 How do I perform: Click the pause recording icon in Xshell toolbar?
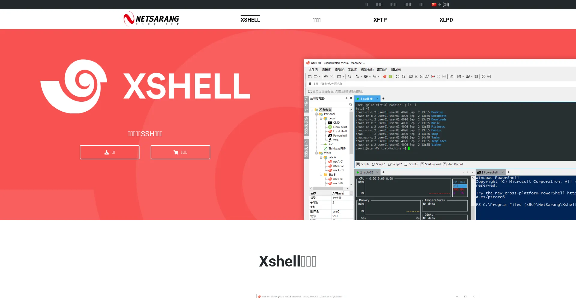click(x=438, y=77)
